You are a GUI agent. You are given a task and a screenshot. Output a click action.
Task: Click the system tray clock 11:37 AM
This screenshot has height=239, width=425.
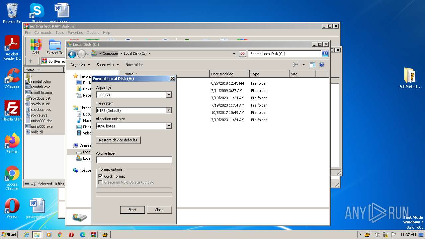[408, 235]
